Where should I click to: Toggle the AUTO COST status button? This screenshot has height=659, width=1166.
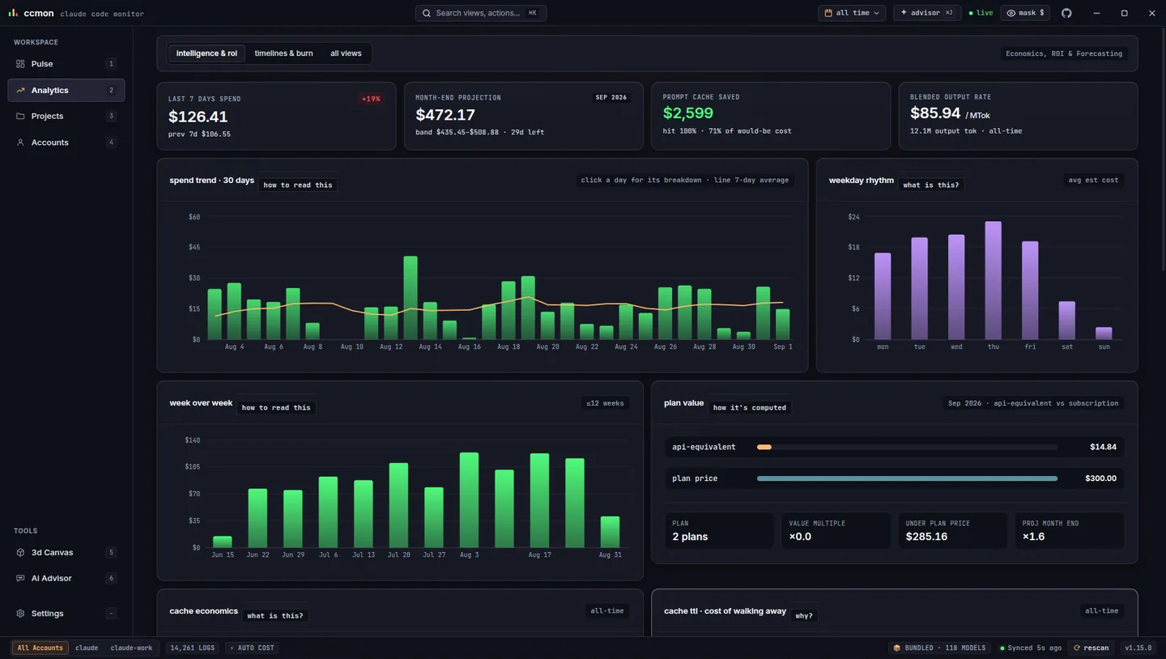coord(252,648)
